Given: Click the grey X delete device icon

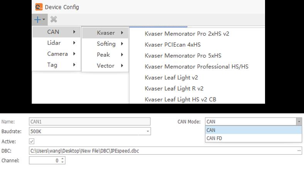Looking at the screenshot, I should point(54,19).
